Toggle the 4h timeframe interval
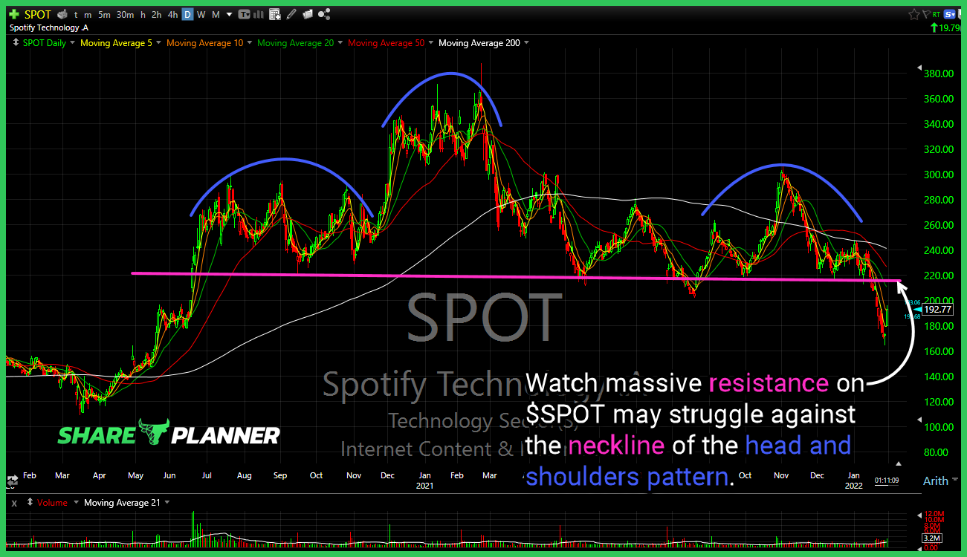The image size is (967, 557). tap(172, 14)
